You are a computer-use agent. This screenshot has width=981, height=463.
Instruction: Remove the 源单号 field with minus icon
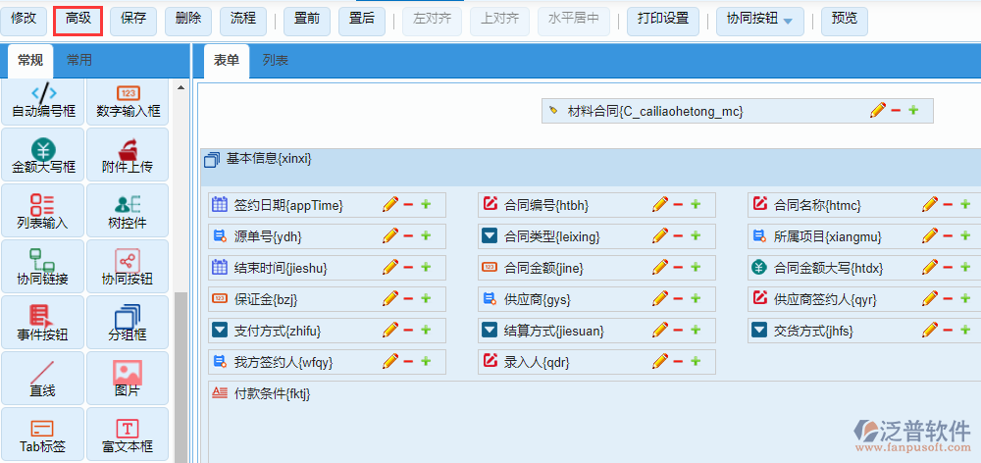click(408, 235)
